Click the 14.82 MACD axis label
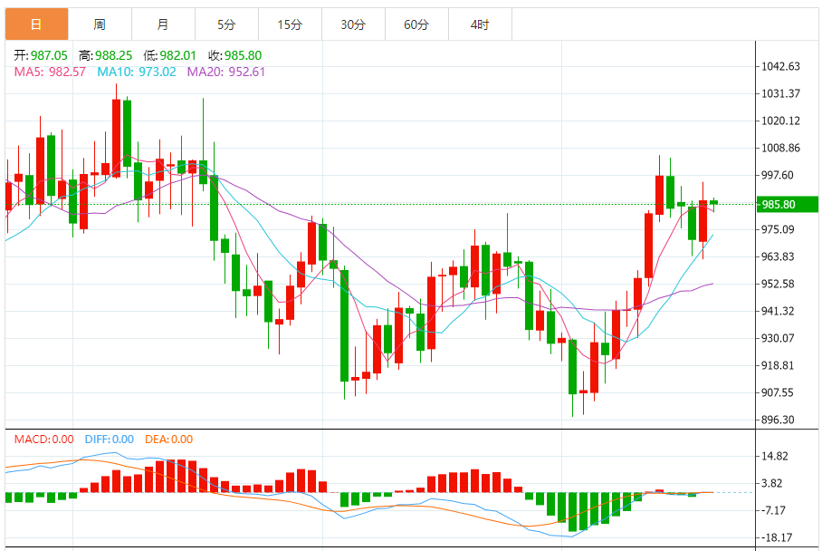The width and height of the screenshot is (822, 551). (x=774, y=456)
